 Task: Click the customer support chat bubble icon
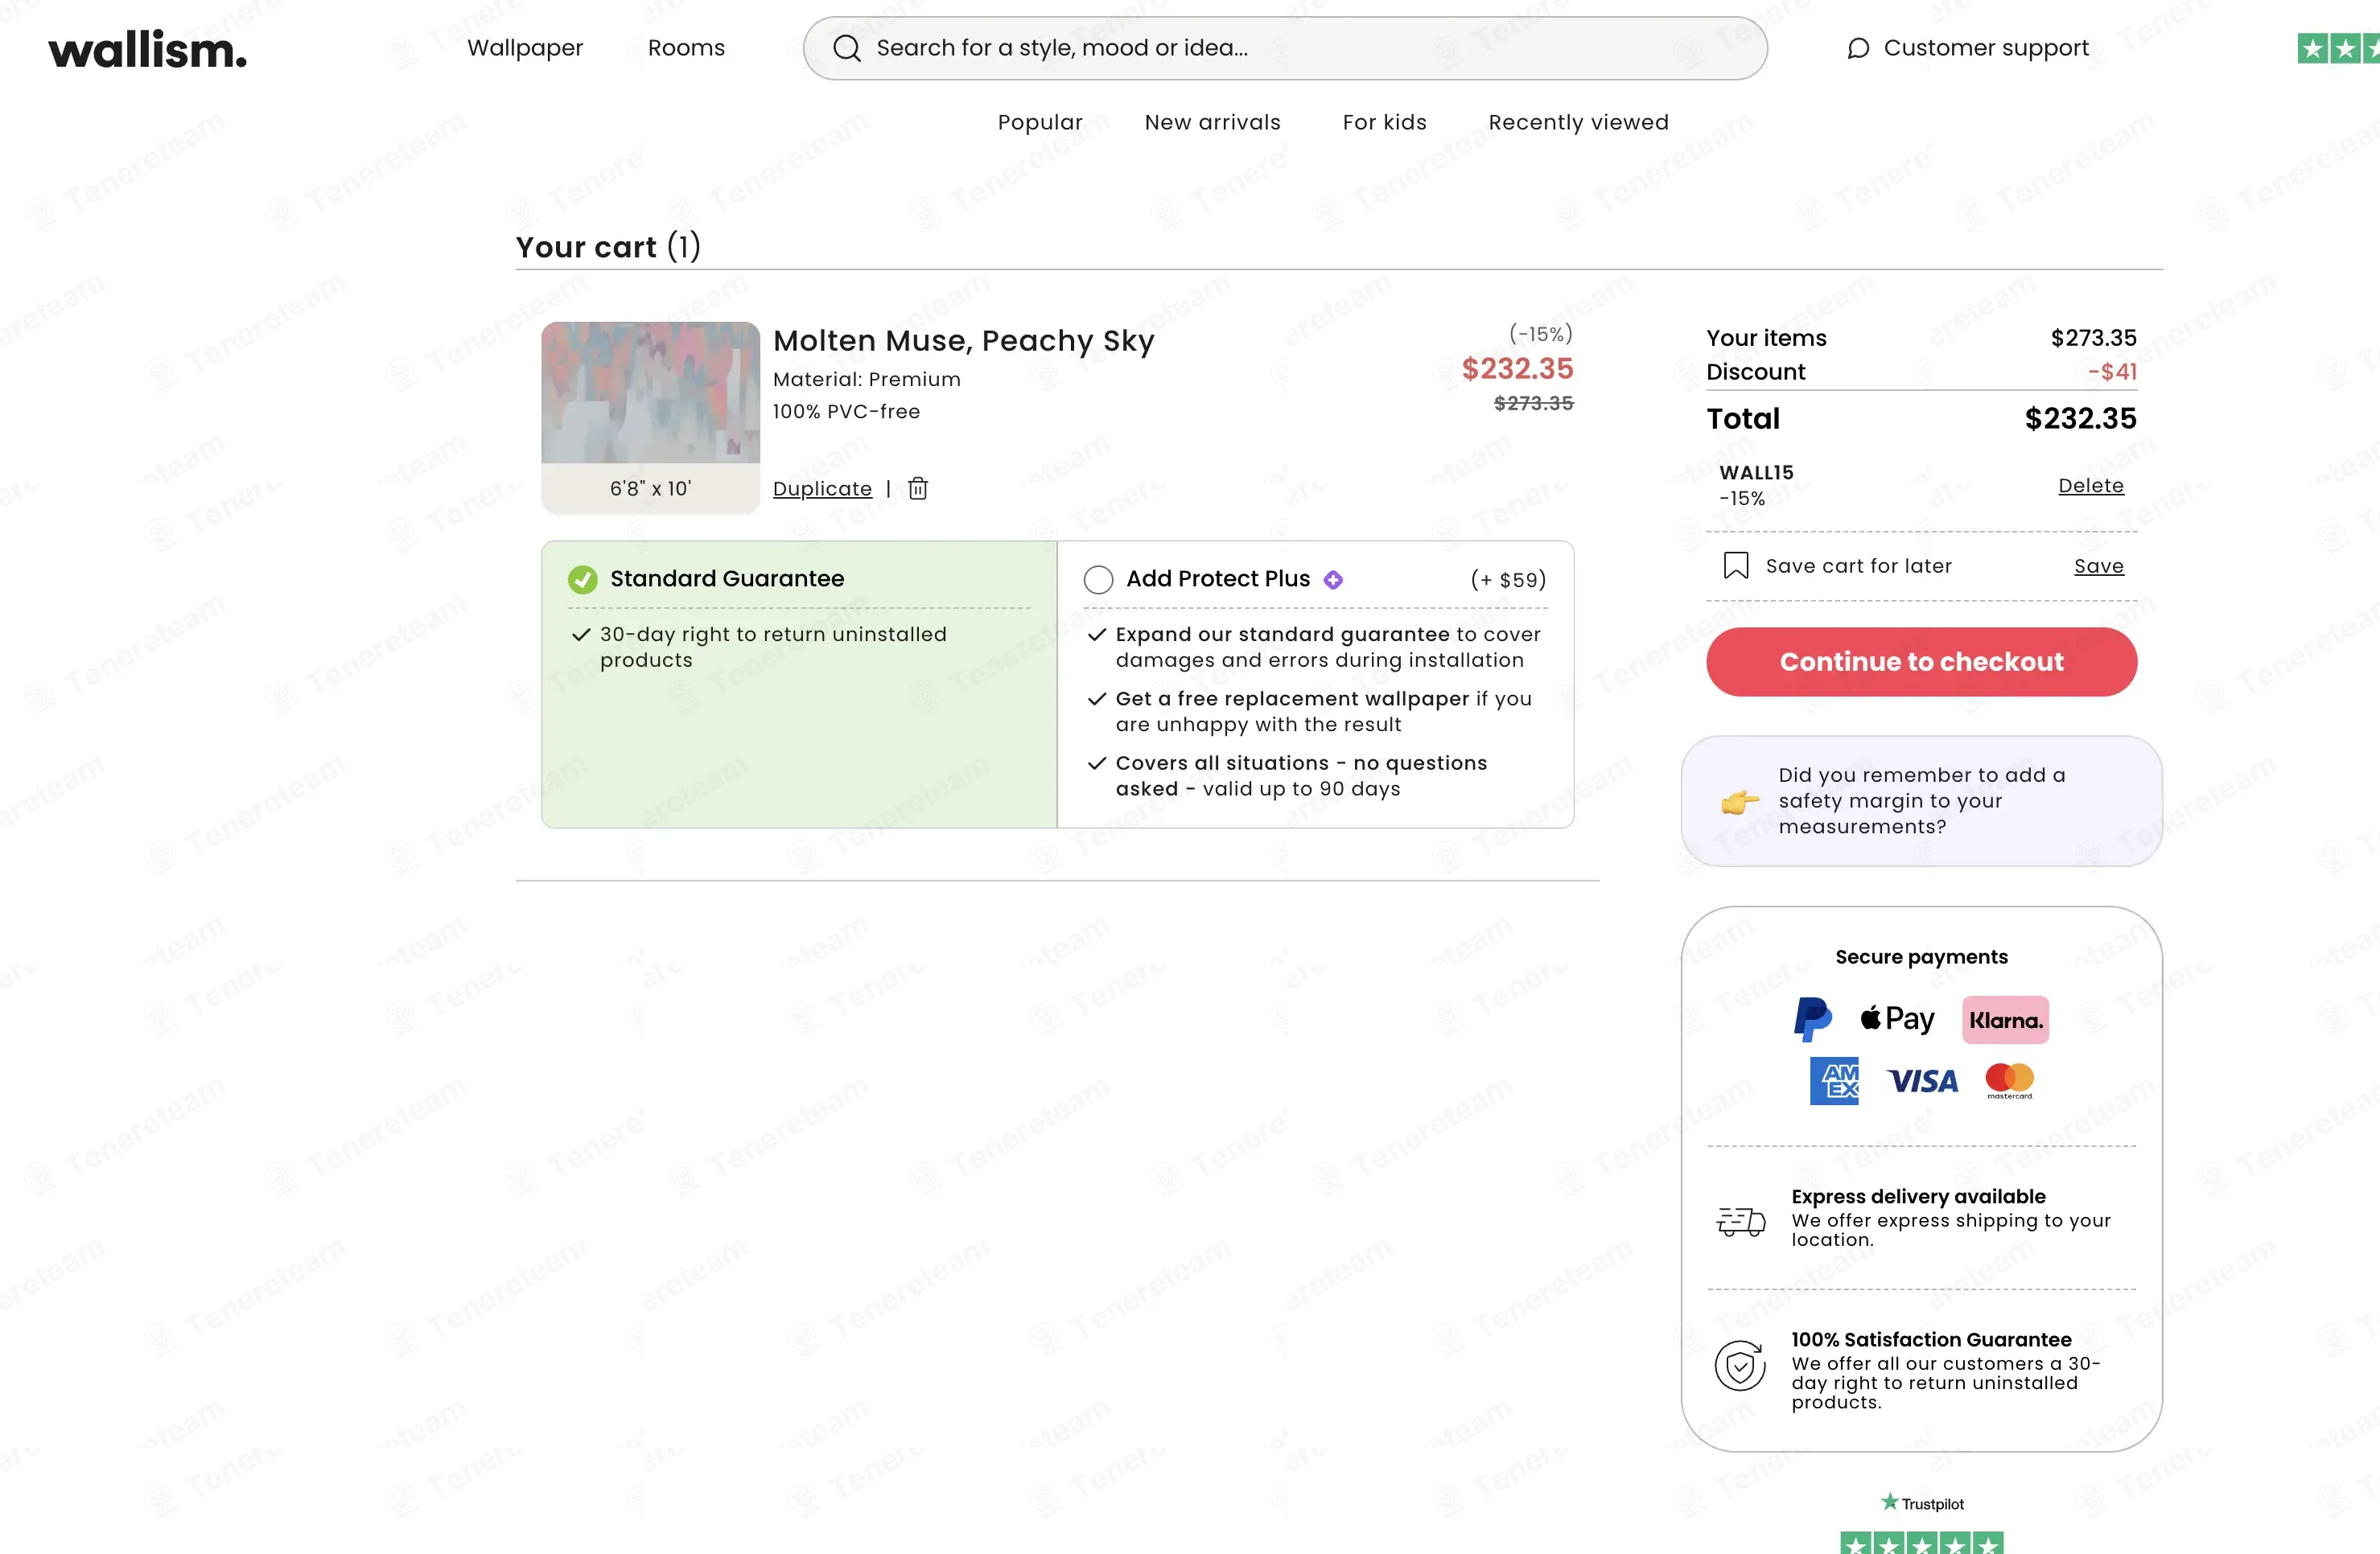click(1858, 48)
